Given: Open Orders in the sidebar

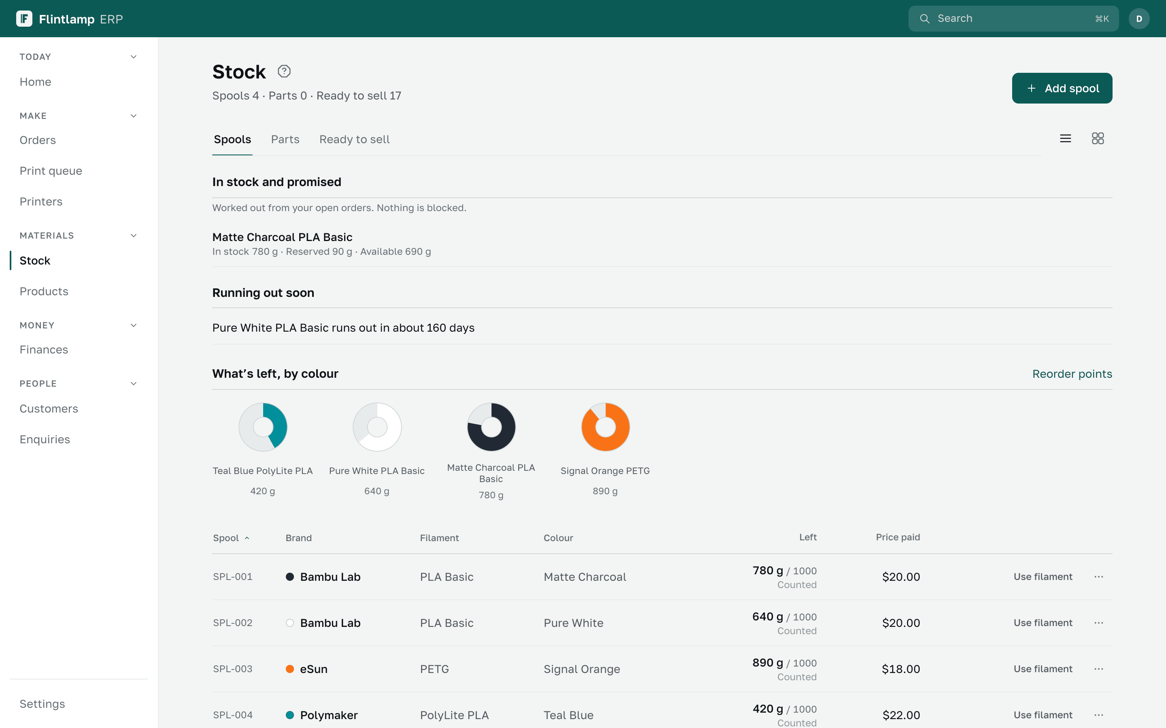Looking at the screenshot, I should (x=38, y=140).
